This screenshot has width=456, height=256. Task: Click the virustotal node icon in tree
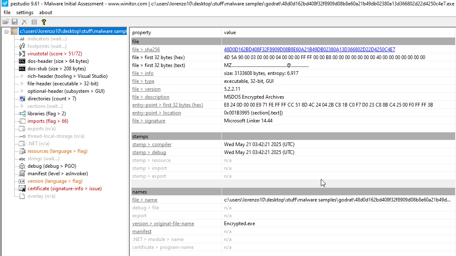22,54
